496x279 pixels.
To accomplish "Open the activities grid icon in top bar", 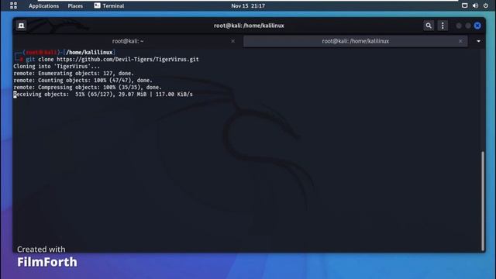I will (13, 5).
